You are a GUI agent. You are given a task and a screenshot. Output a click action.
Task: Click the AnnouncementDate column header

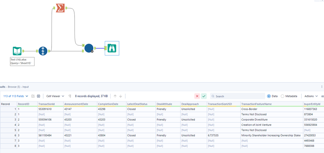(x=80, y=104)
